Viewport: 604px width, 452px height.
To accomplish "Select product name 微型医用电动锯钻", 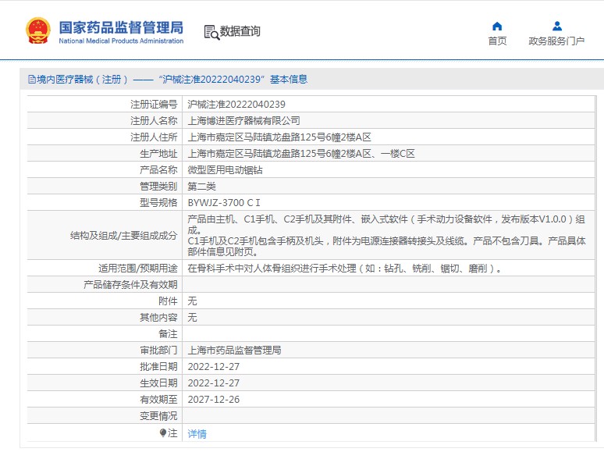I will (x=225, y=170).
